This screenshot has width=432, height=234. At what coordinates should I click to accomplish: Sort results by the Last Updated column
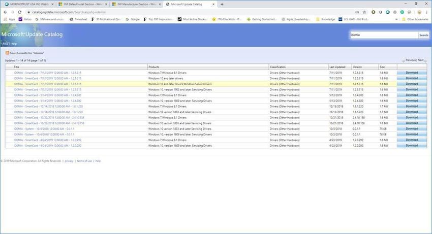(337, 67)
